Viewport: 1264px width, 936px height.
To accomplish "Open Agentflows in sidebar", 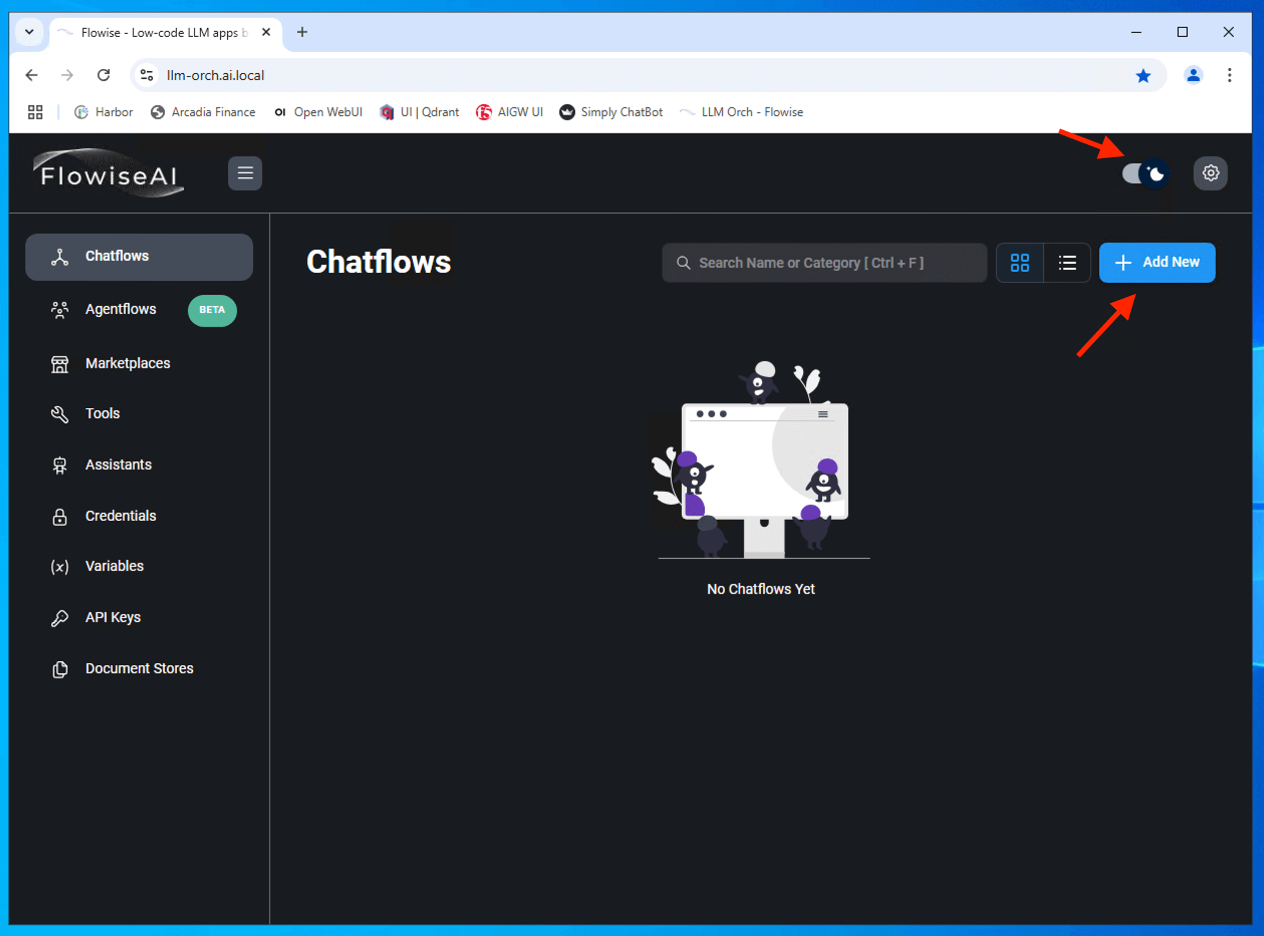I will (x=120, y=309).
